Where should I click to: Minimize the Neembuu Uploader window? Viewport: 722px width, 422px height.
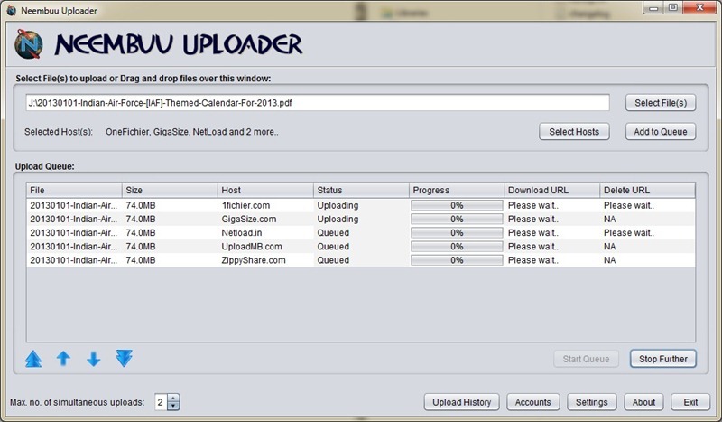(x=653, y=7)
